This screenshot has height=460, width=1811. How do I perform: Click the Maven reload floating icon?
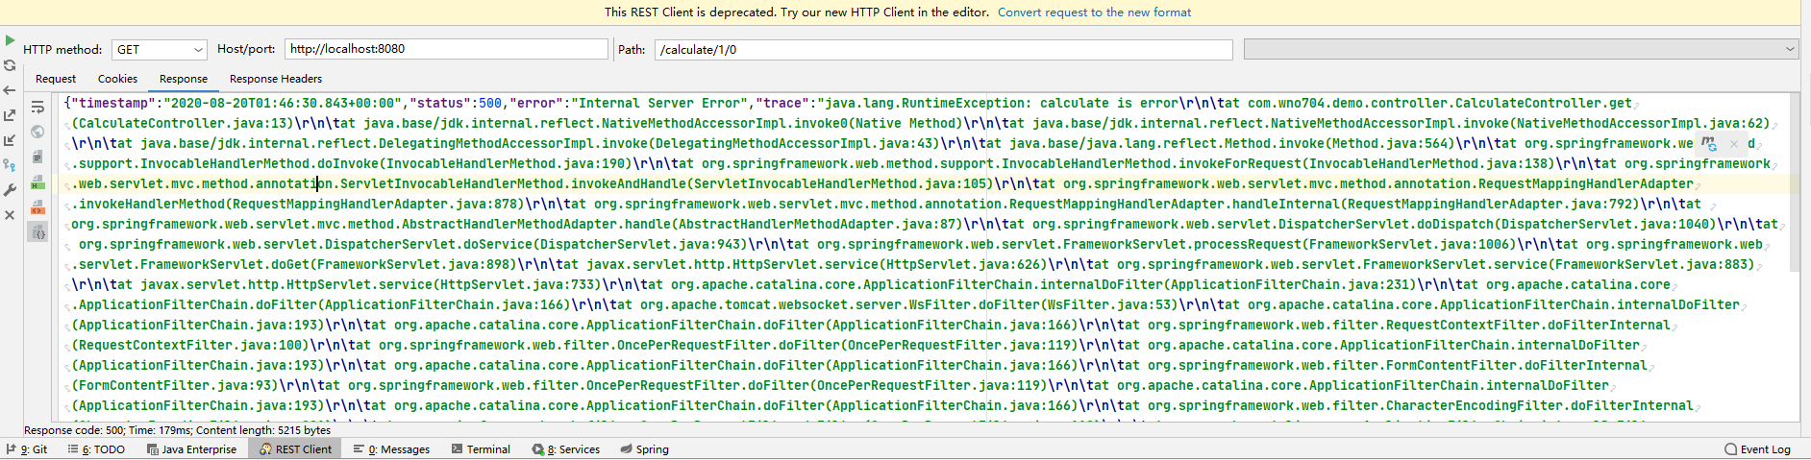point(1708,144)
